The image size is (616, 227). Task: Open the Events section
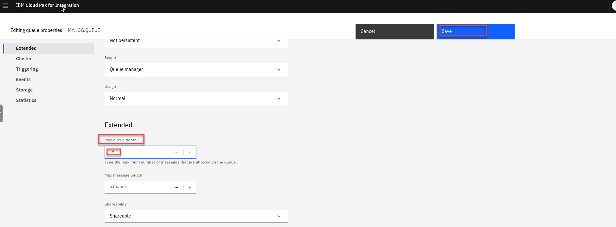tap(23, 79)
